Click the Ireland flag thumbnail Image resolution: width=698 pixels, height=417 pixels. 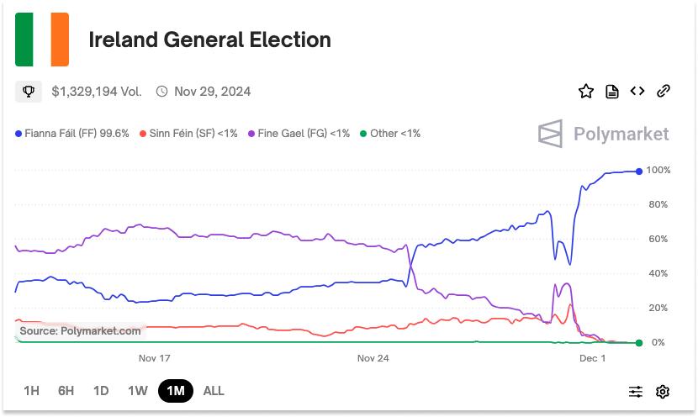click(x=42, y=40)
